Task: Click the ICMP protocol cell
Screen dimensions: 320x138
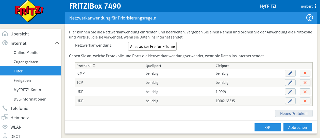Action: (x=80, y=73)
